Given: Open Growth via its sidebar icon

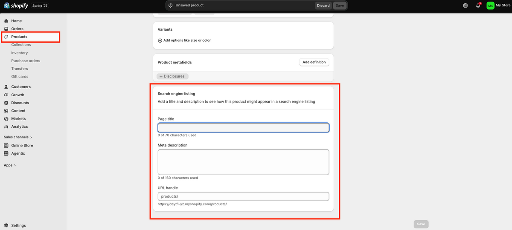Looking at the screenshot, I should (x=6, y=95).
